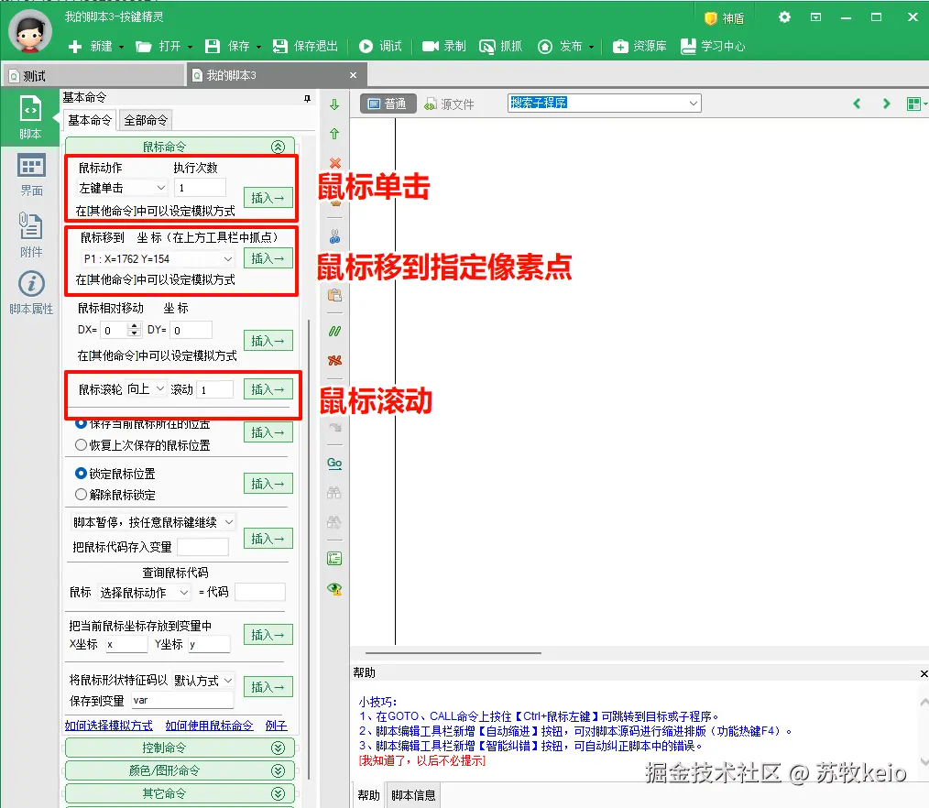Click the scissors cut icon
Screen dimensions: 929x808
pyautogui.click(x=334, y=237)
